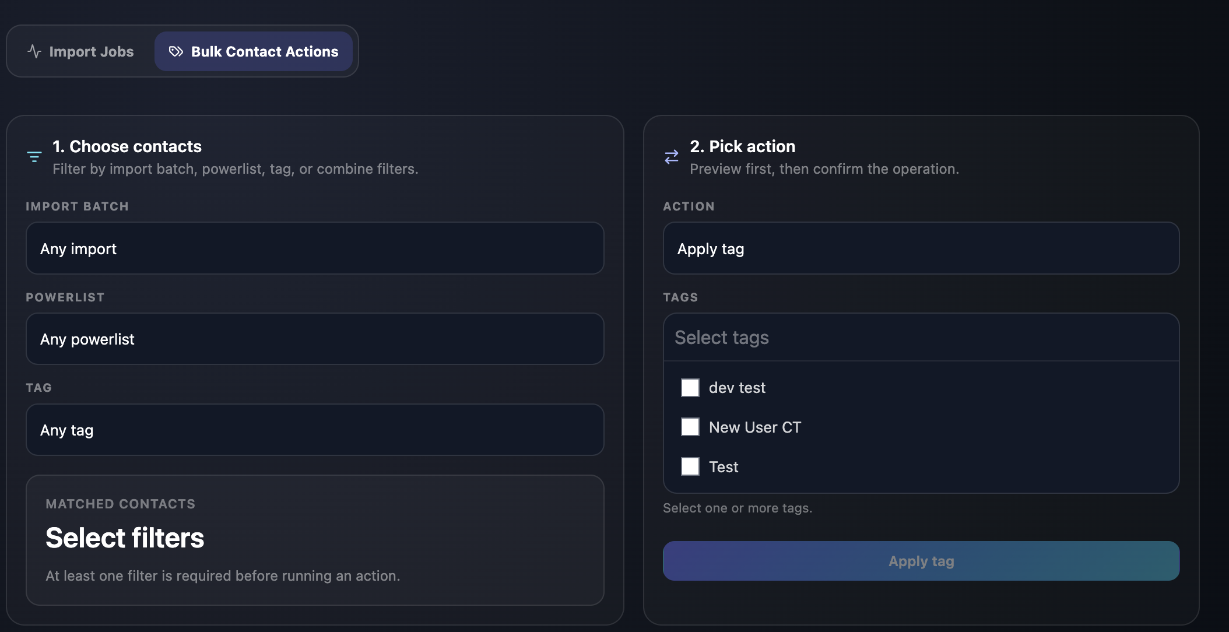Click the filter icon beside Choose contacts

(34, 156)
